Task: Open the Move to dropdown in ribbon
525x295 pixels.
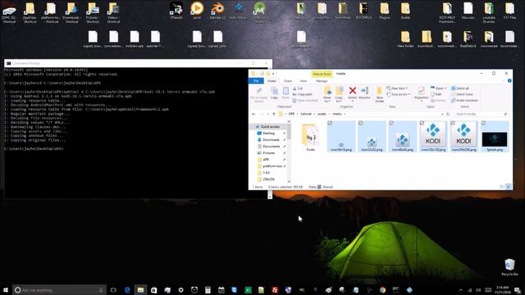Action: click(327, 94)
